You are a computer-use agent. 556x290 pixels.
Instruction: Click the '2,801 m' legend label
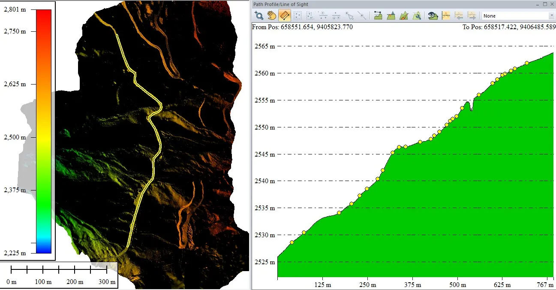[14, 9]
